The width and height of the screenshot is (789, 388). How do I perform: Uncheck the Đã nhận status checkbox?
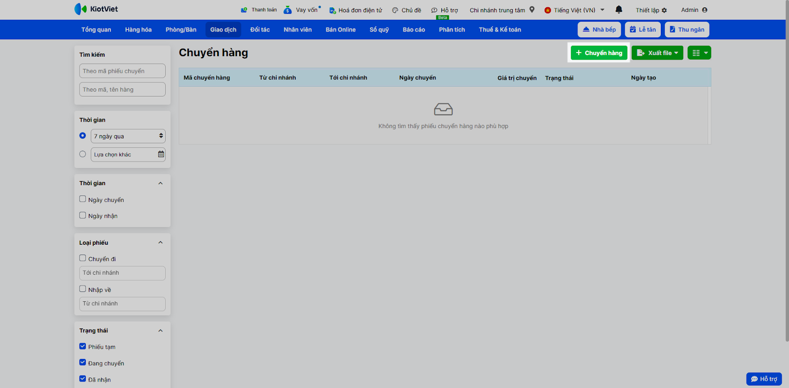(83, 379)
